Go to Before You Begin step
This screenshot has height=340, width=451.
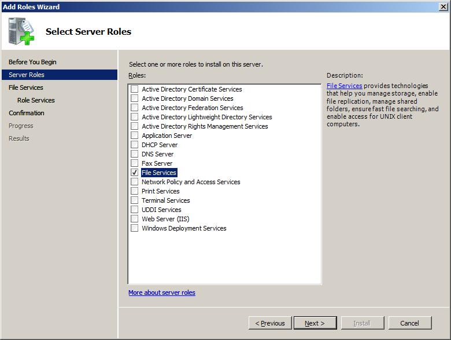point(32,62)
